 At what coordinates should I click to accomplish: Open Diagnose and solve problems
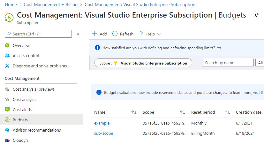tap(40, 66)
